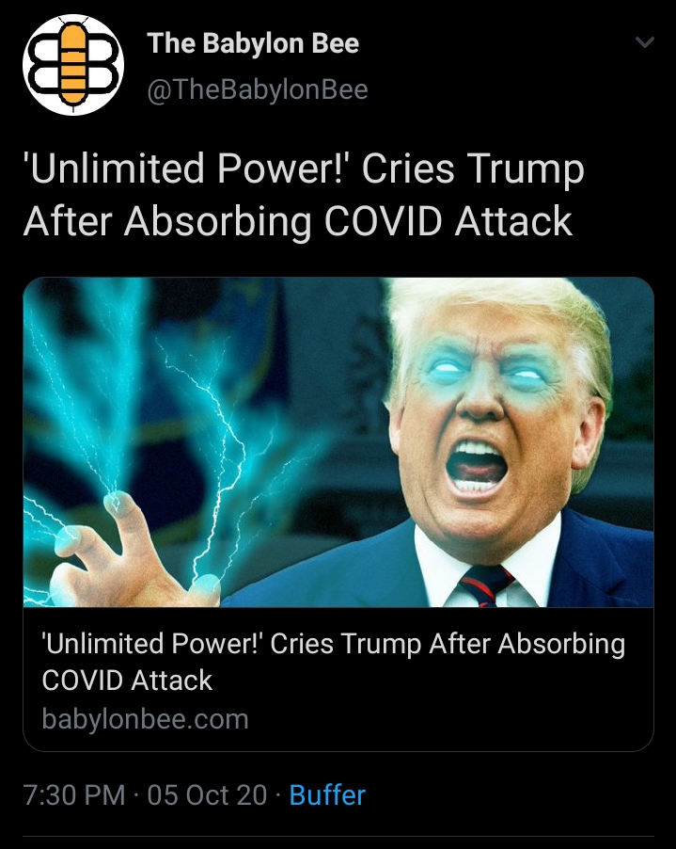The width and height of the screenshot is (676, 849).
Task: Click the 05 Oct 20 date
Action: (x=207, y=794)
